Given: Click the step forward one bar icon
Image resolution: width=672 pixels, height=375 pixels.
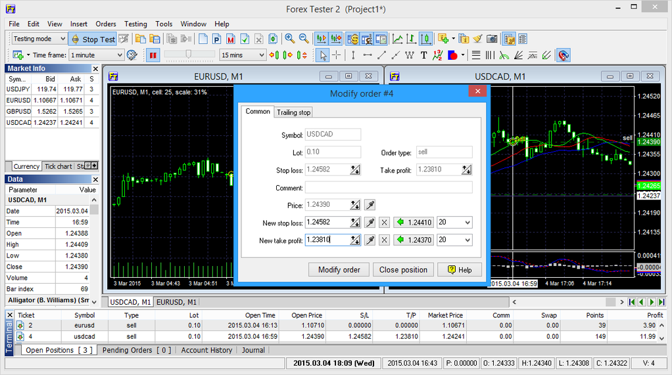Looking at the screenshot, I should pyautogui.click(x=288, y=55).
